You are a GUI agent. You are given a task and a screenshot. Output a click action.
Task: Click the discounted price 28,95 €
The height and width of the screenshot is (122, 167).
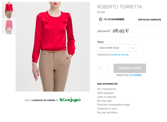pos(121,31)
